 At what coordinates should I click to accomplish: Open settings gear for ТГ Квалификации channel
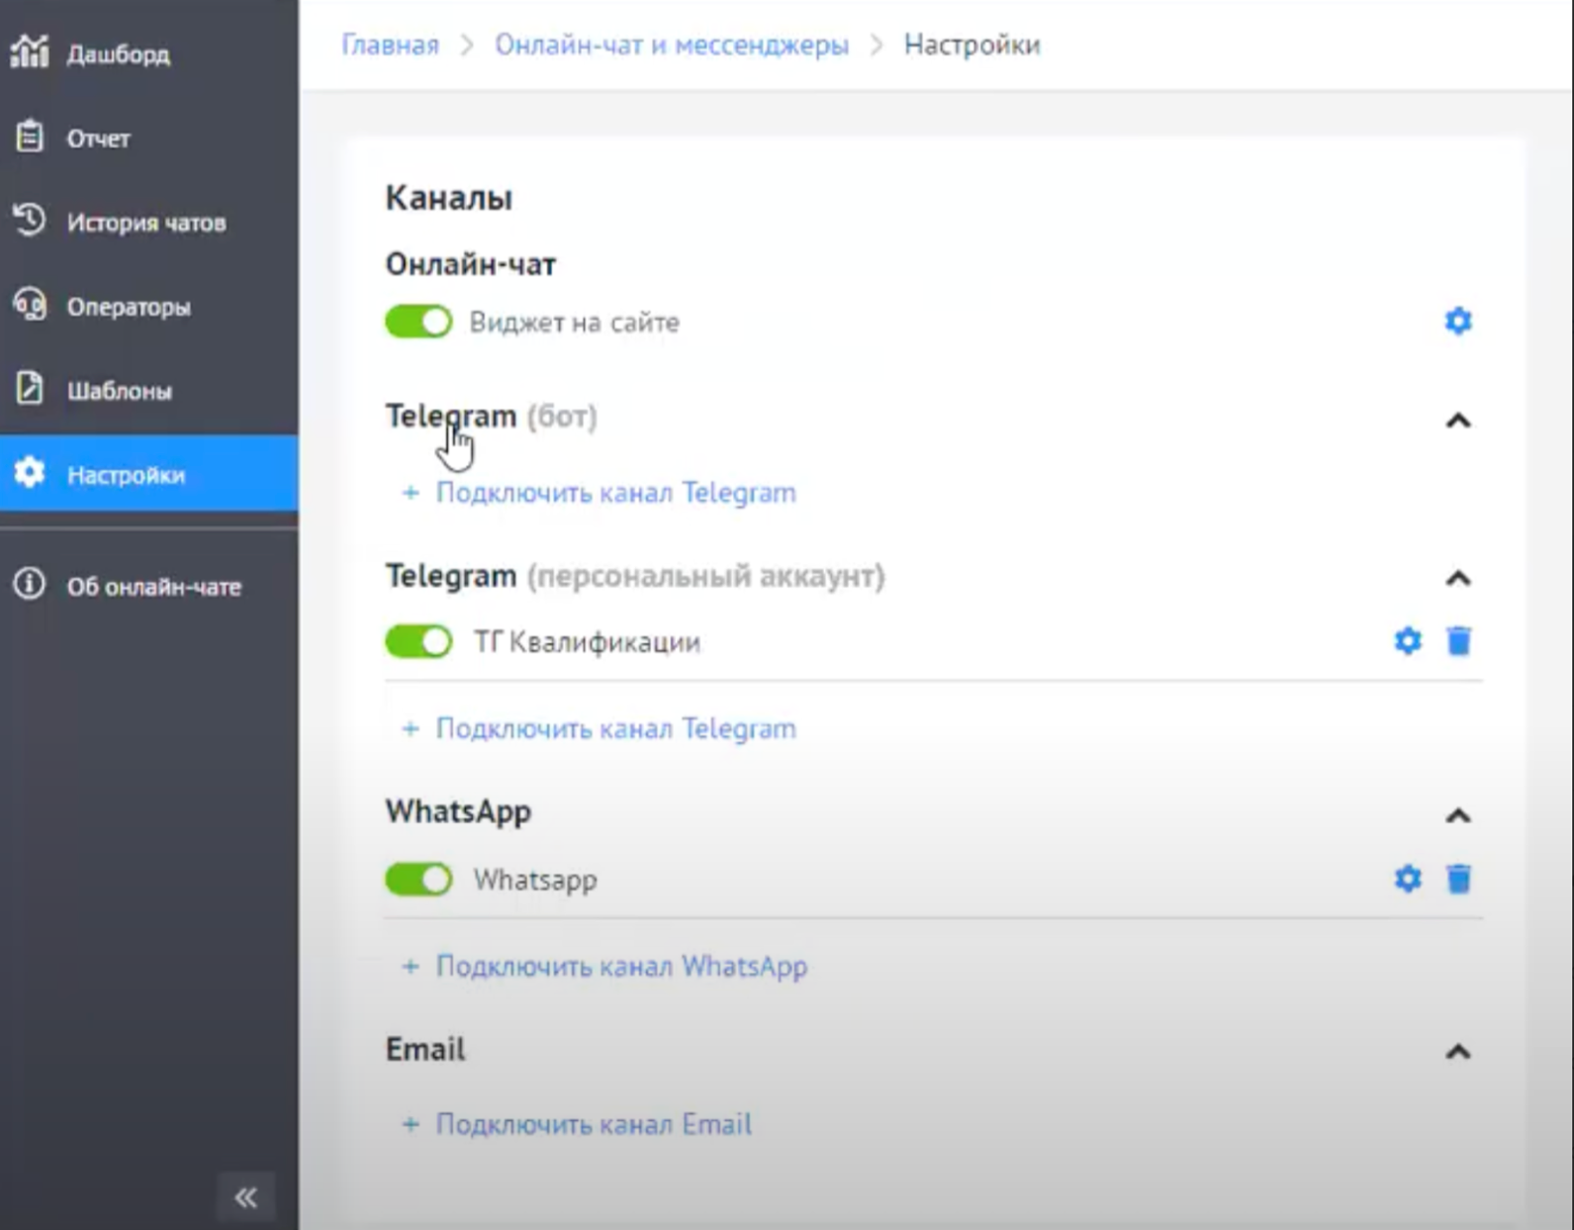click(1408, 641)
